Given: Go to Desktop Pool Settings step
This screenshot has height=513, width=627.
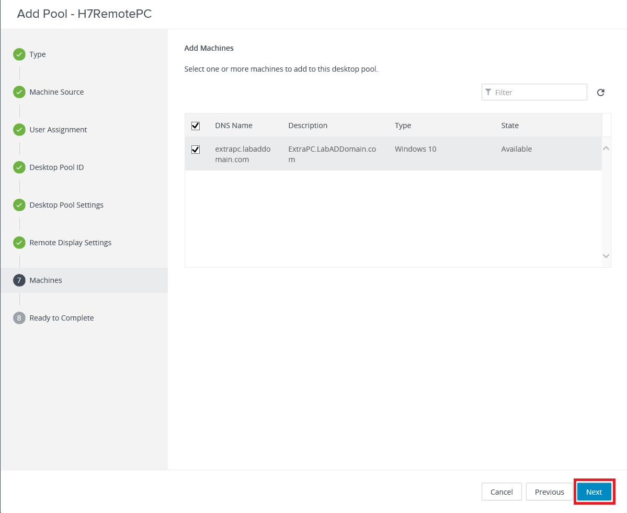Looking at the screenshot, I should (x=66, y=205).
